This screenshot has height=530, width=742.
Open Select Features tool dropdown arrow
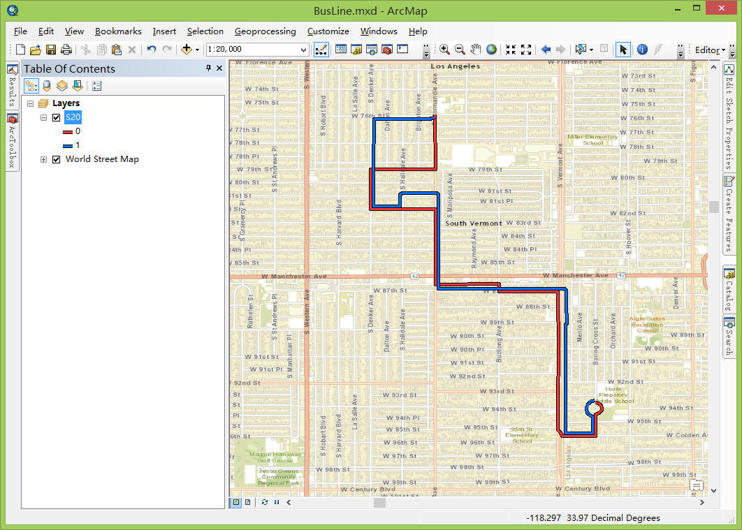(x=591, y=50)
